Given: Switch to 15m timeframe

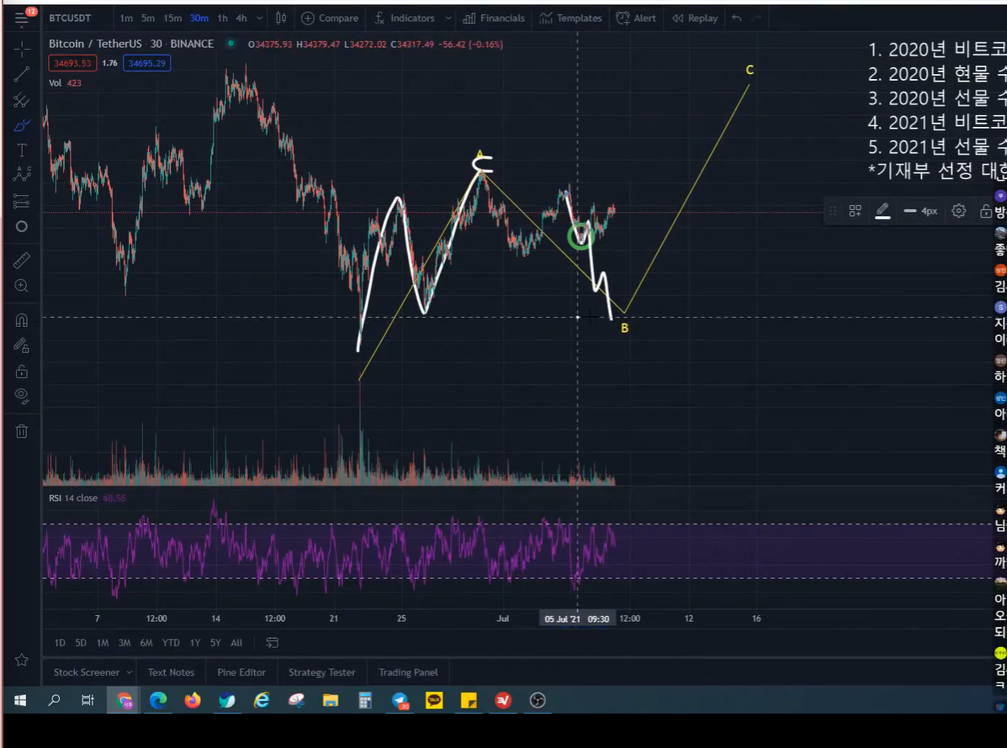Looking at the screenshot, I should [172, 18].
